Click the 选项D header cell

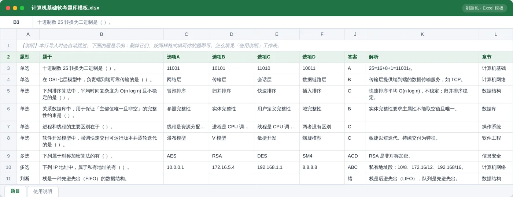322,57
